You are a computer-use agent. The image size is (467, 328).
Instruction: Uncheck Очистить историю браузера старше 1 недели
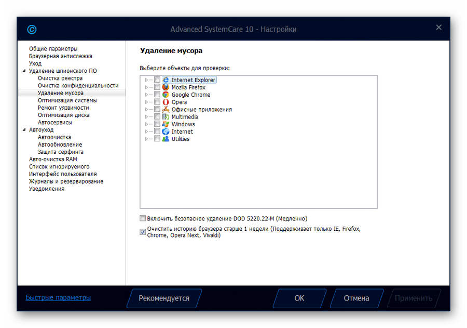pyautogui.click(x=143, y=232)
